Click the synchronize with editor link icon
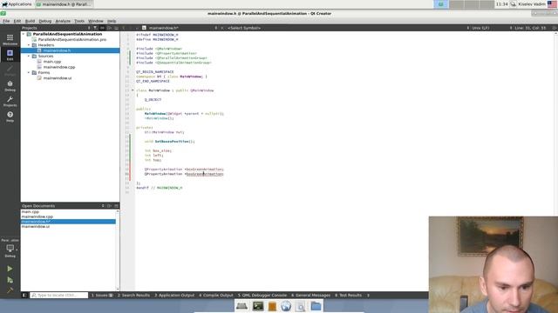 [x=102, y=28]
